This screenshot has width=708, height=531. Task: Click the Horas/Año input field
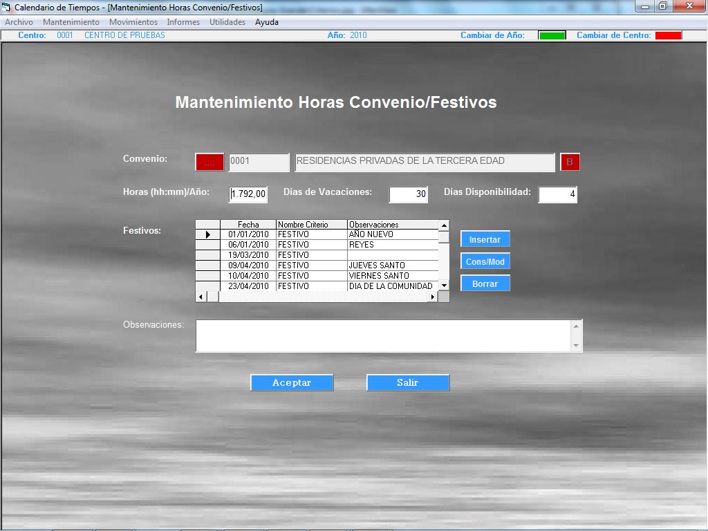tap(248, 194)
